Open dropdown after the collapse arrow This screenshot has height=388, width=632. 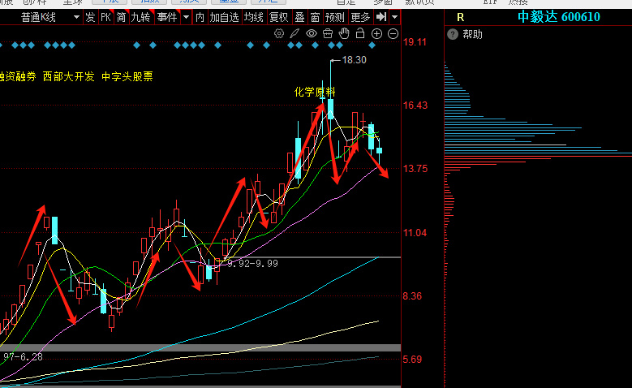(x=394, y=17)
